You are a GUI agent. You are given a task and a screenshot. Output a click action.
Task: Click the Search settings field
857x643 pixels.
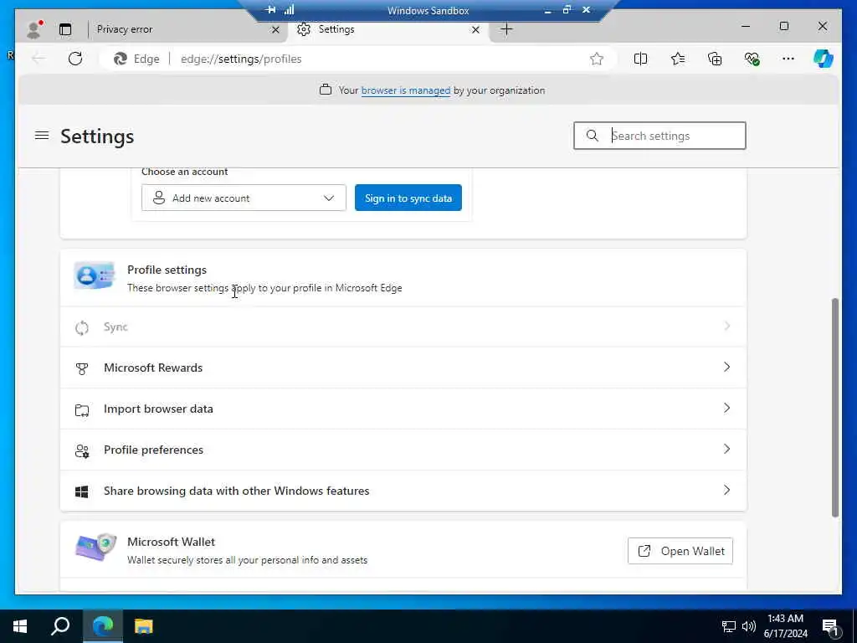coord(659,136)
